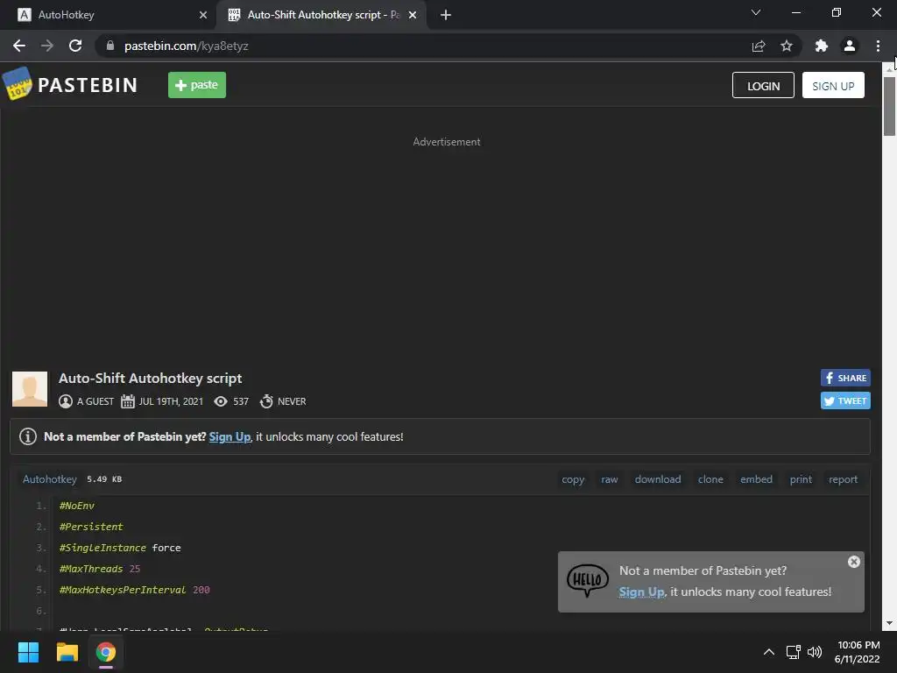The width and height of the screenshot is (897, 673).
Task: Open the Chrome profile icon
Action: 850,46
